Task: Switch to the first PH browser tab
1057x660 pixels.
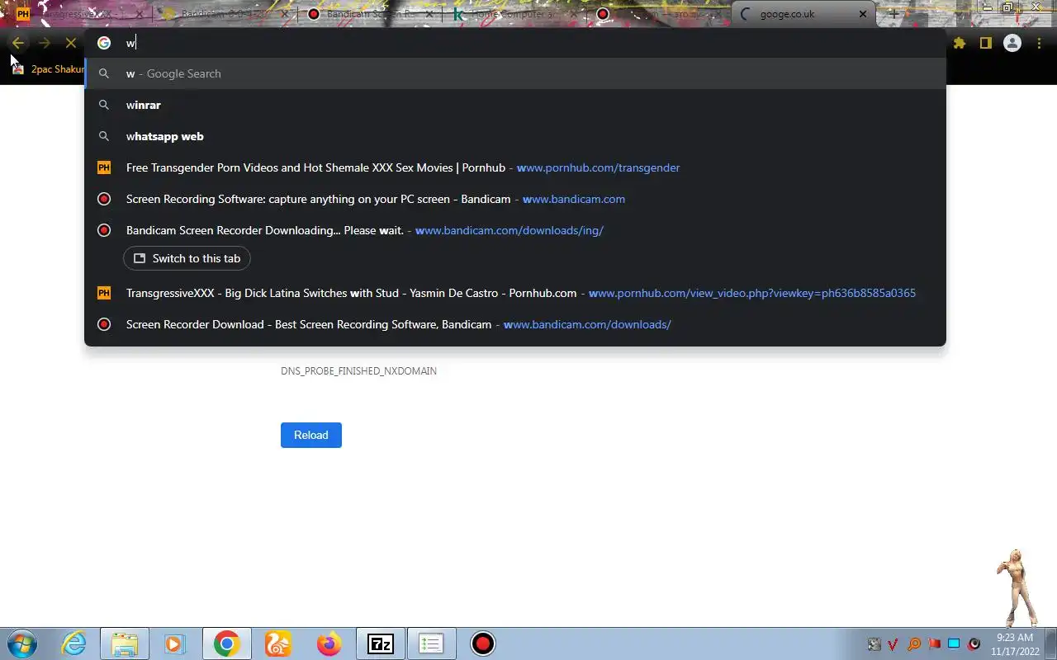Action: [x=78, y=14]
